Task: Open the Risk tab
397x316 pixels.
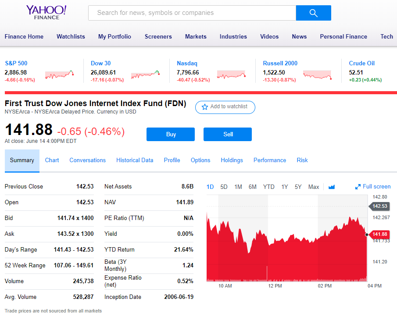Action: (302, 160)
